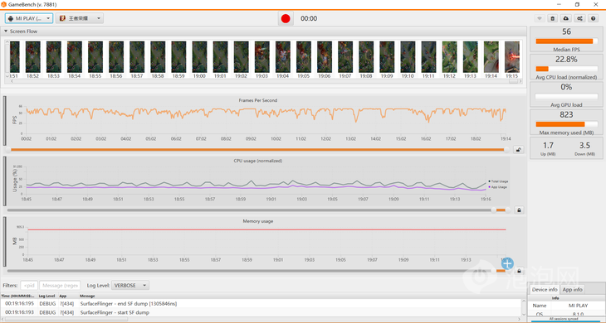
Task: Click the Max memory used panel
Action: click(566, 123)
